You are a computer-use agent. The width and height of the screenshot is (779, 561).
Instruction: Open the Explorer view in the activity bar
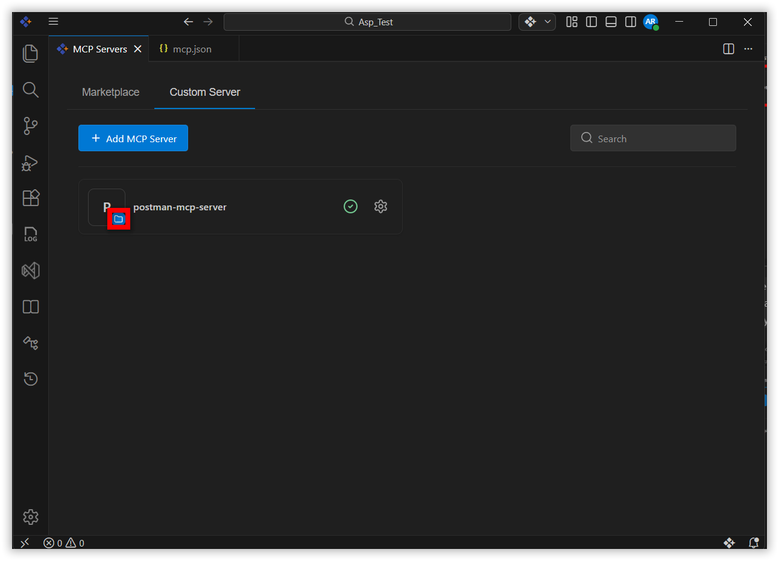coord(30,54)
